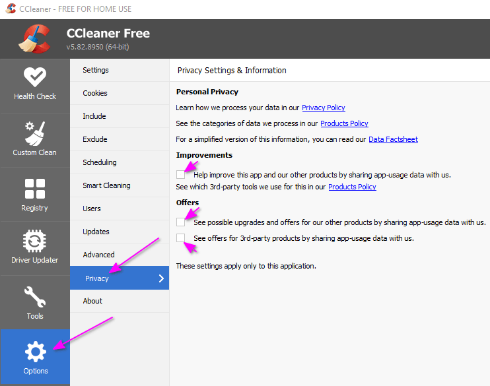Click the 'Personal Privacy' heading

(207, 92)
